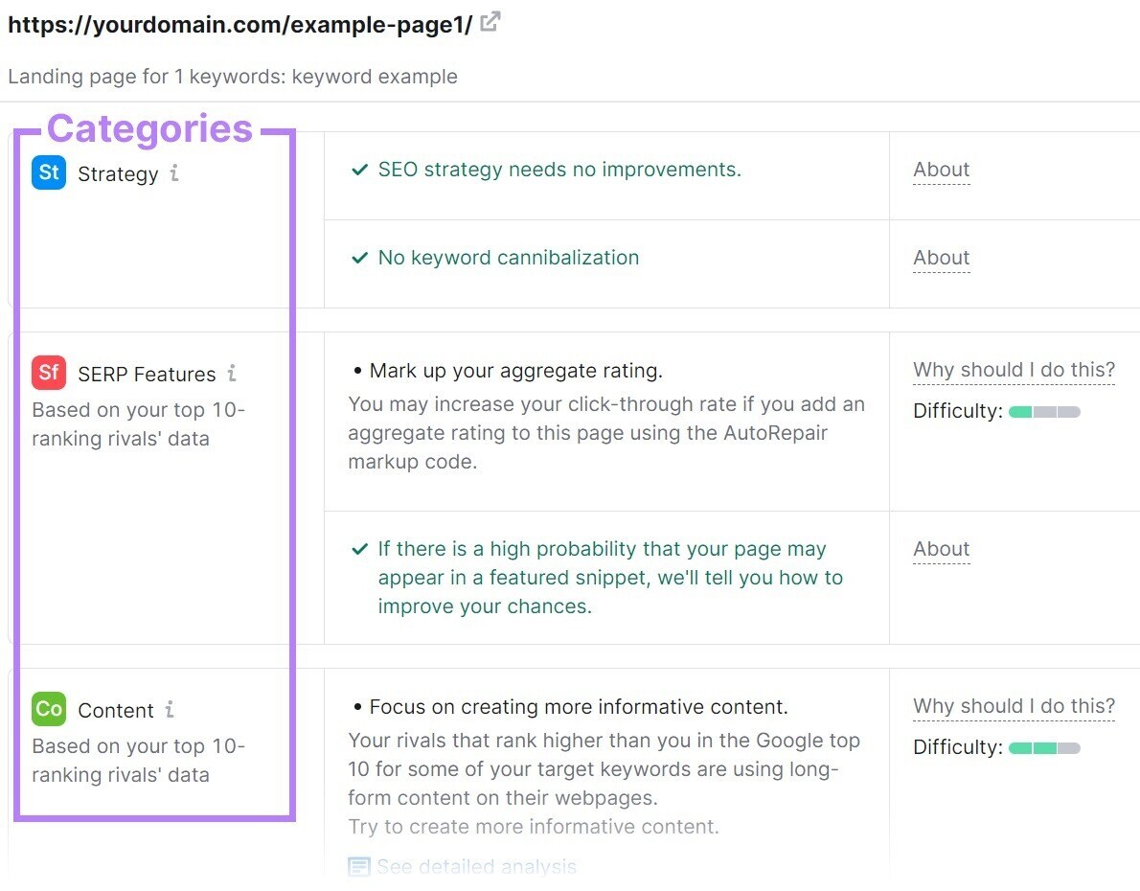Click the checkmark beside No keyword cannibalization

359,257
